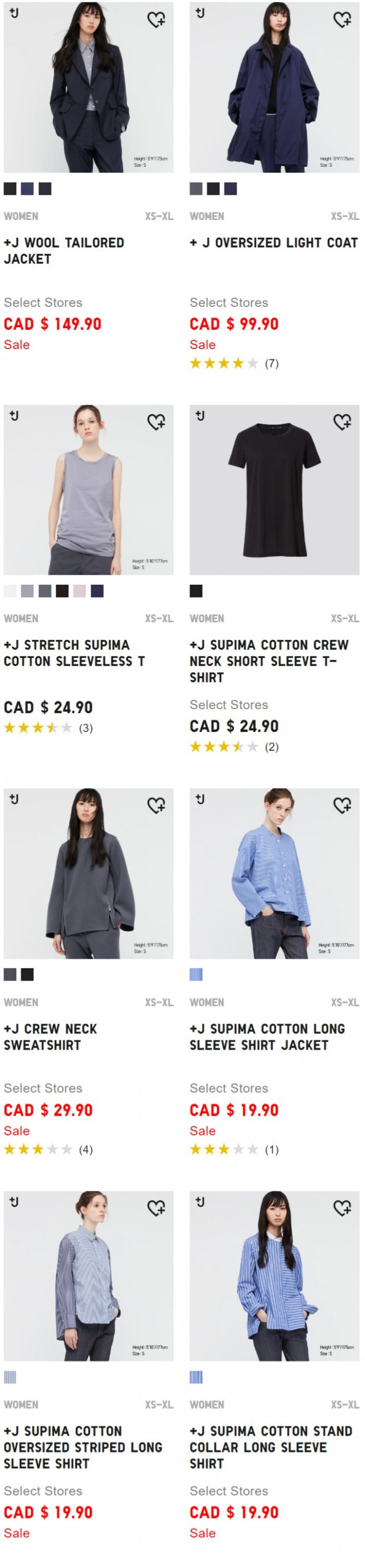Open image of blue striped Shirt Jacket
Viewport: 365px width, 1555px height.
click(275, 873)
